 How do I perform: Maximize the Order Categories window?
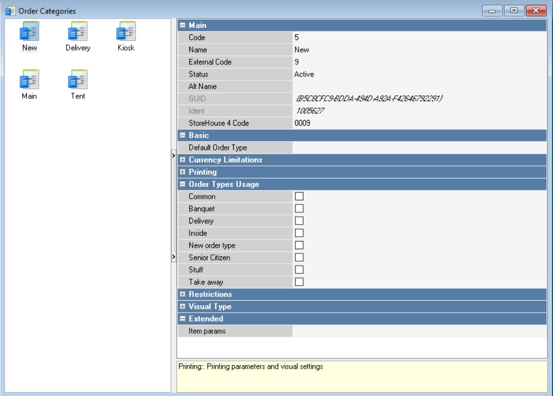(514, 11)
